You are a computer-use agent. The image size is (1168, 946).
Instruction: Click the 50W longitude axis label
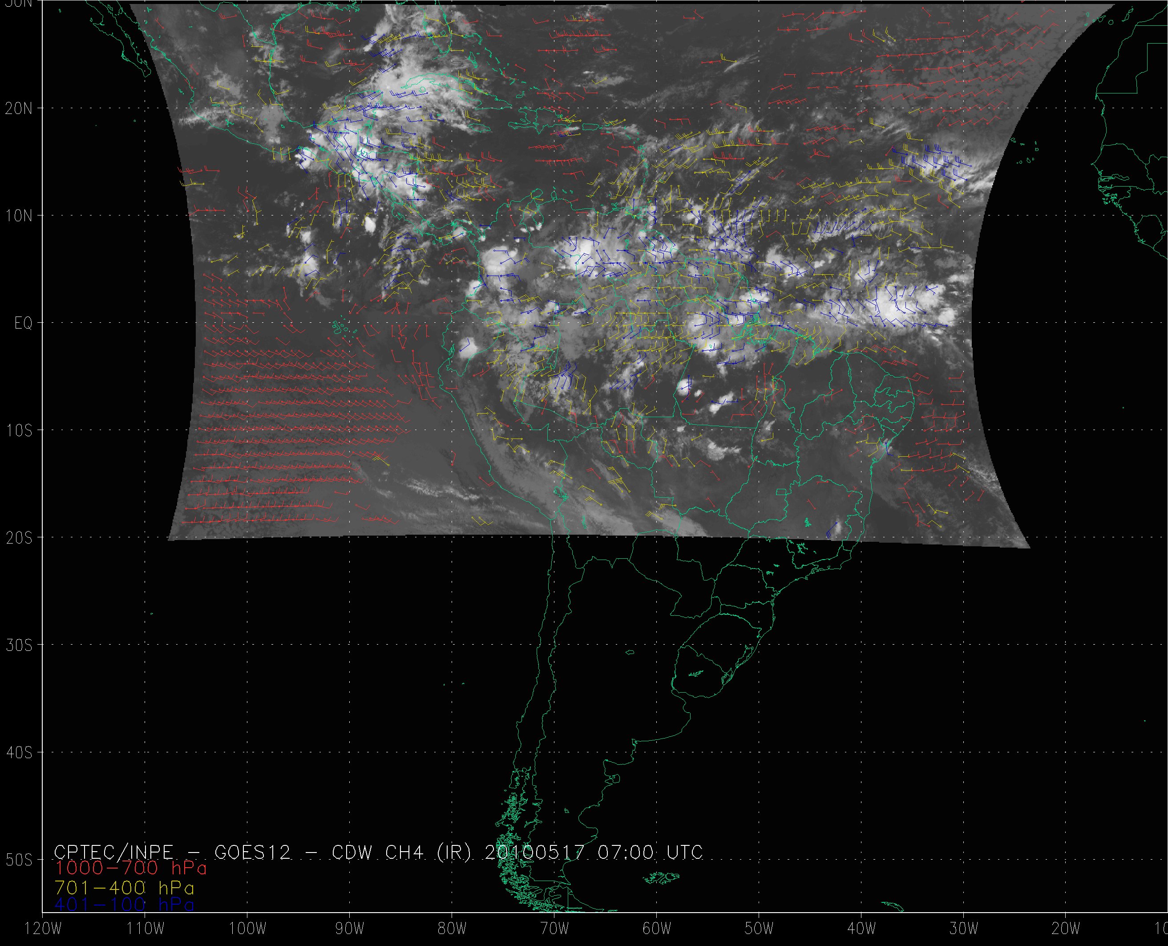point(759,929)
